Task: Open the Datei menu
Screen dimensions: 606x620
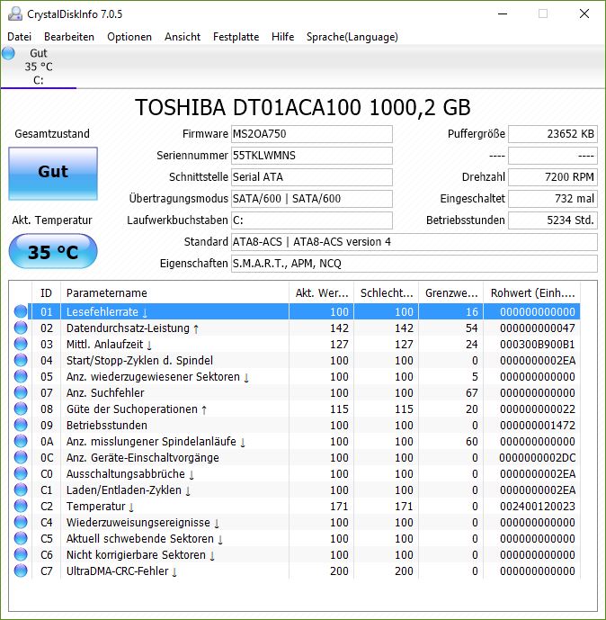Action: click(20, 37)
